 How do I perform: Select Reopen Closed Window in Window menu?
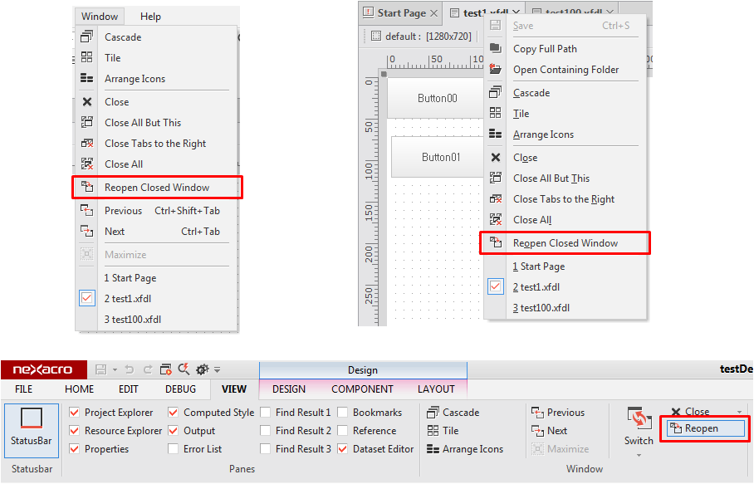click(157, 188)
